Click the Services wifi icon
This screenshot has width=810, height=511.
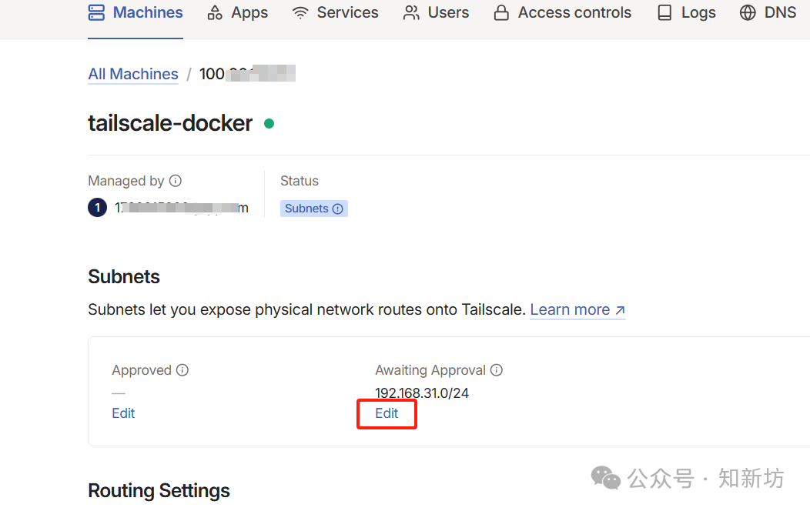point(300,13)
